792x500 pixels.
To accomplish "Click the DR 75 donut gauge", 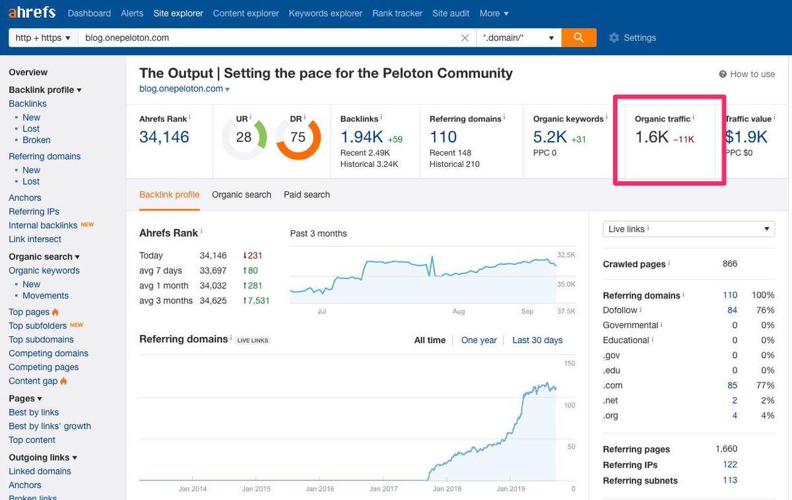I will pos(298,137).
